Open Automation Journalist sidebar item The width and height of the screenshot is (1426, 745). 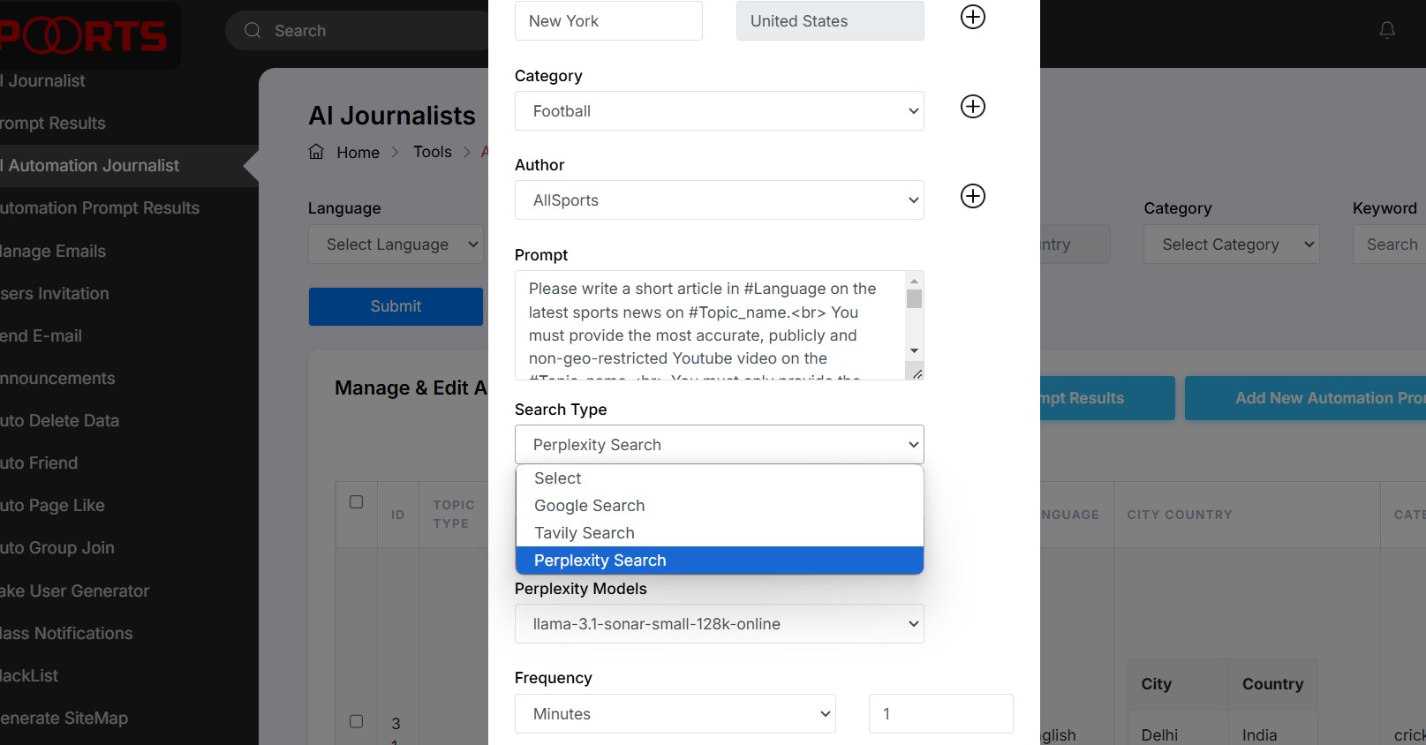[x=93, y=166]
